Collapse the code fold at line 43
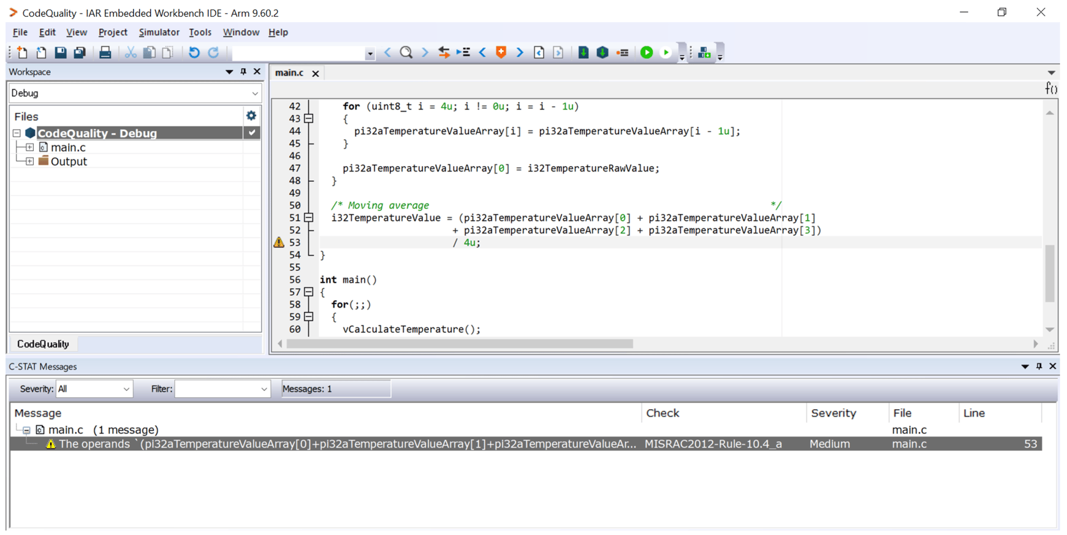Screen dimensions: 1067x535 coord(309,119)
